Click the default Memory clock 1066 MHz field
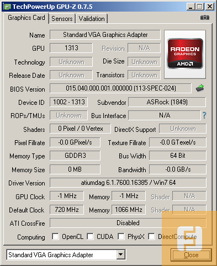Screen dimensions: 217x266 pos(129,210)
